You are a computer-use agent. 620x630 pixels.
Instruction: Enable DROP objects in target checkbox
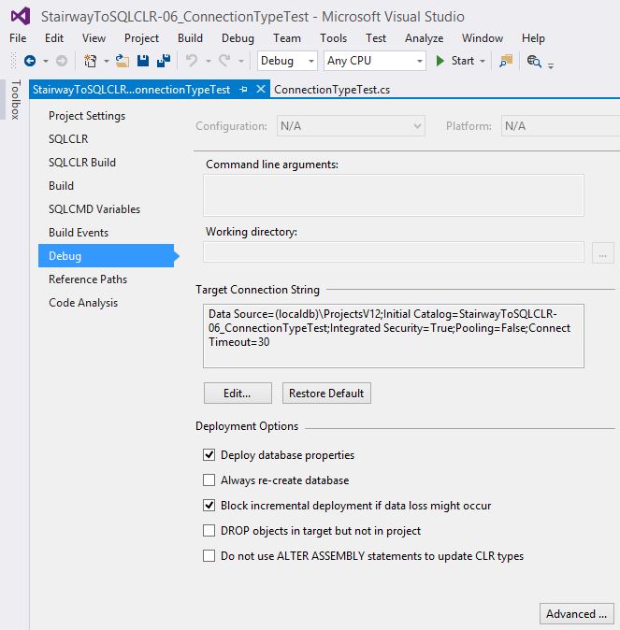[209, 530]
